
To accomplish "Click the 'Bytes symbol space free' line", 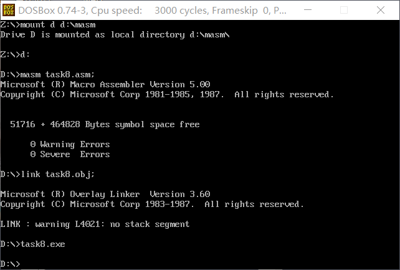I will click(x=105, y=124).
